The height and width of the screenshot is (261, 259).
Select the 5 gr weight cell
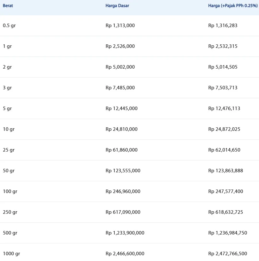pos(7,108)
